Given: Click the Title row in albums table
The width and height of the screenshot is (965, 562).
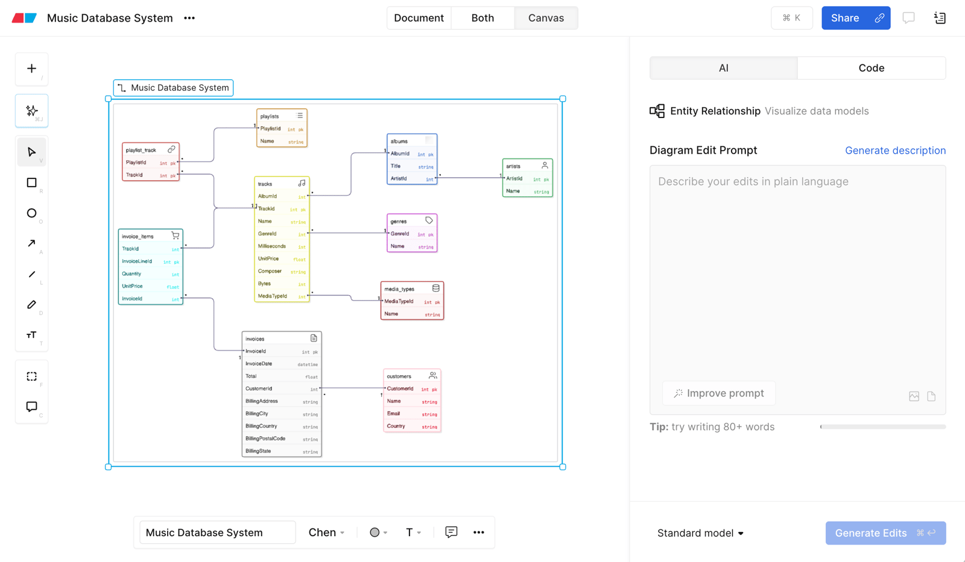Looking at the screenshot, I should [412, 166].
